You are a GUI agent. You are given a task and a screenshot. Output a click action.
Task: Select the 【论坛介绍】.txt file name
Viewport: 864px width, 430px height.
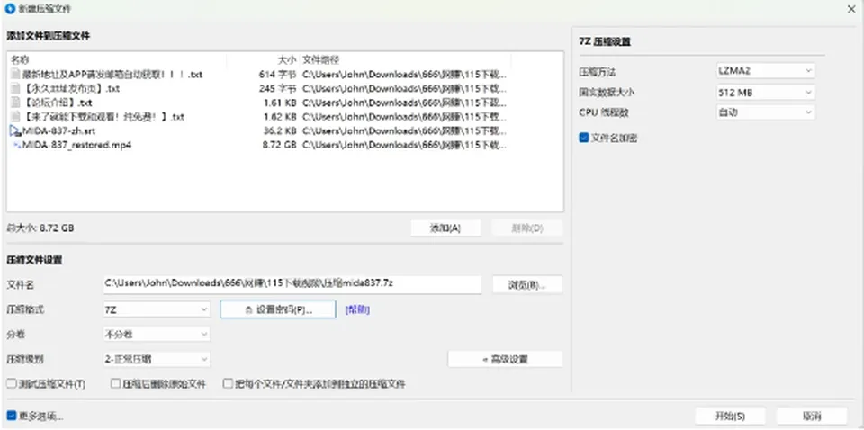pos(58,103)
